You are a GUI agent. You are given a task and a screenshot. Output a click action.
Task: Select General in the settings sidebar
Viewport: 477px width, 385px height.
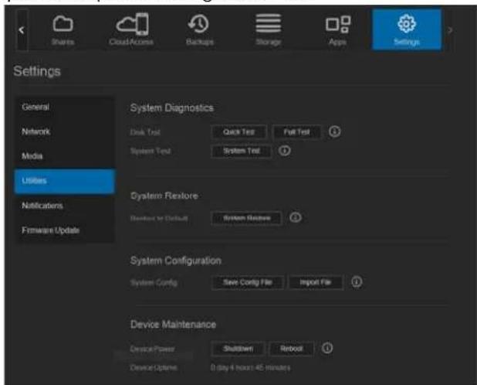tap(65, 107)
